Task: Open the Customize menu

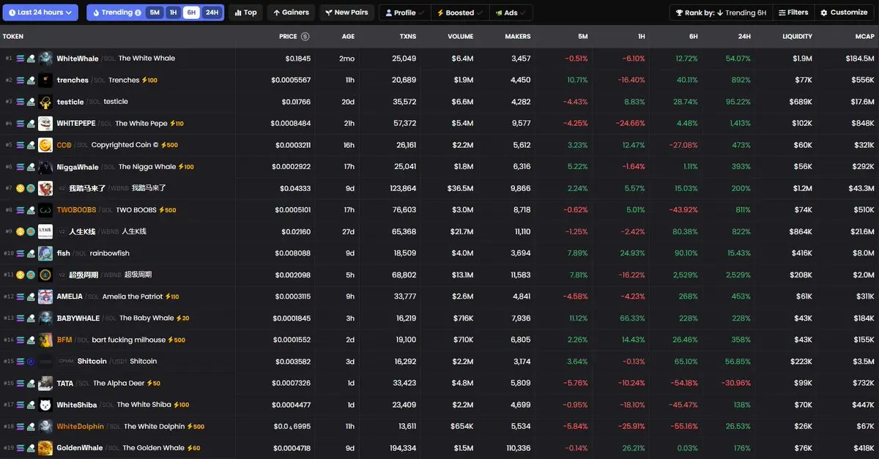Action: [x=844, y=12]
